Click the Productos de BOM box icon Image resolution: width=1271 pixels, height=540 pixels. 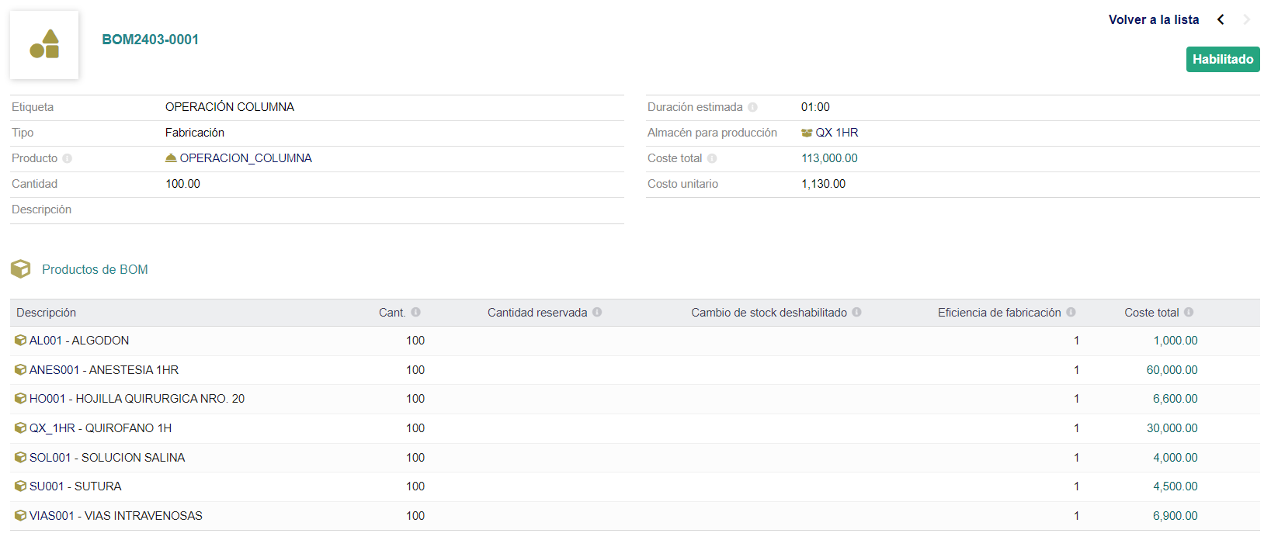coord(21,269)
